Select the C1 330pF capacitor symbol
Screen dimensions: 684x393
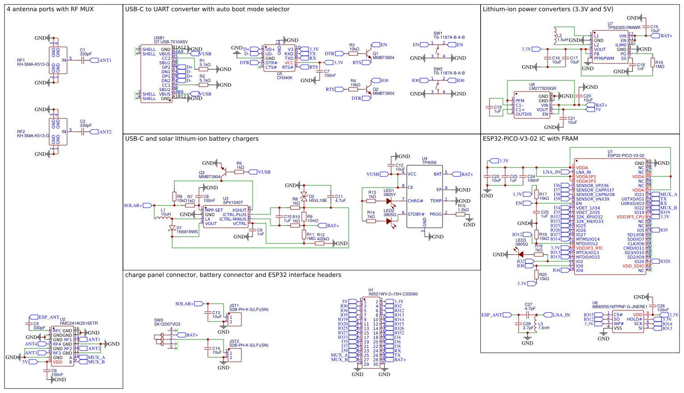[x=83, y=60]
